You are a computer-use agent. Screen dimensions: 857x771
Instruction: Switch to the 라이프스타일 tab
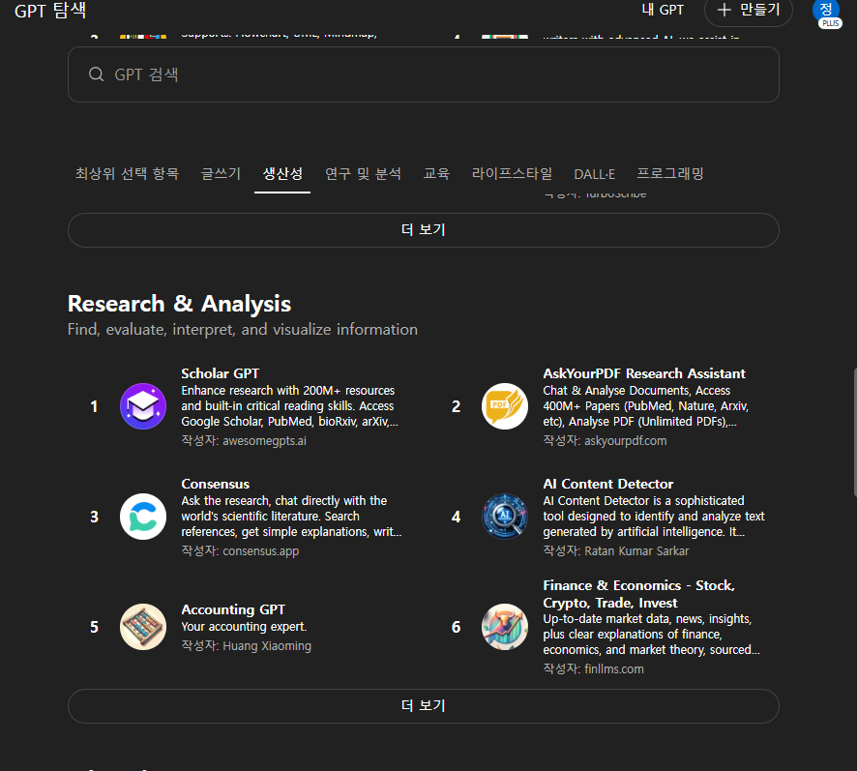[x=512, y=174]
